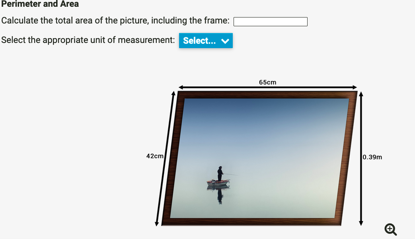The height and width of the screenshot is (239, 415).
Task: Click the chevron on the Select button
Action: [x=224, y=41]
